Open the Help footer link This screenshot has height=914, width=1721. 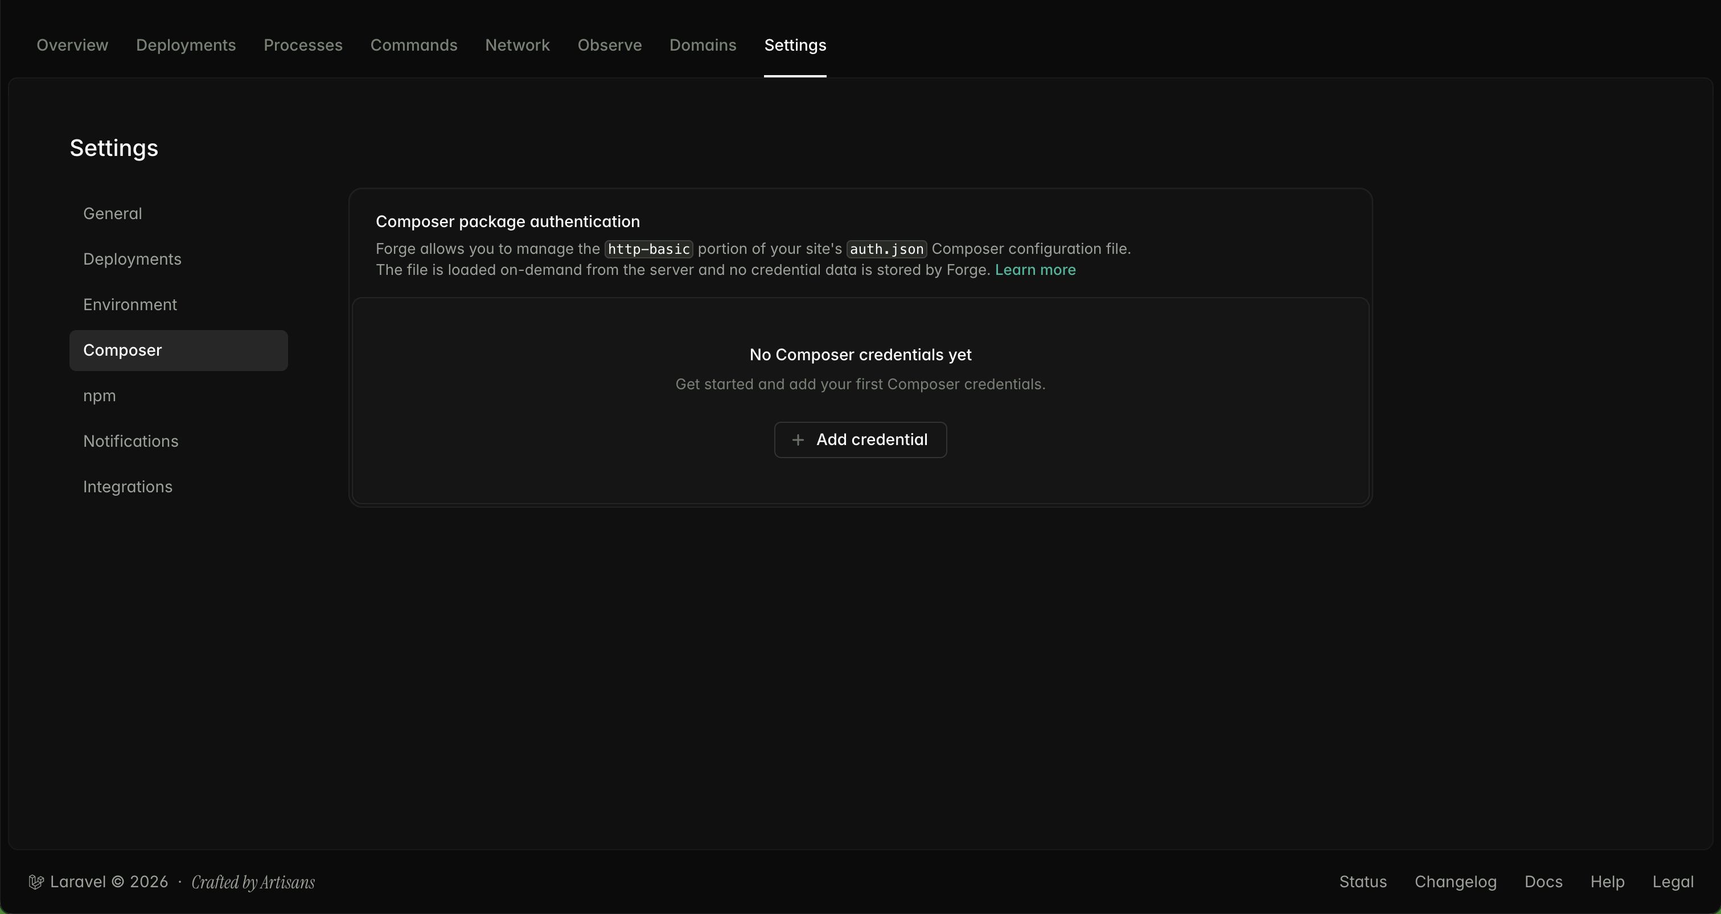coord(1608,882)
